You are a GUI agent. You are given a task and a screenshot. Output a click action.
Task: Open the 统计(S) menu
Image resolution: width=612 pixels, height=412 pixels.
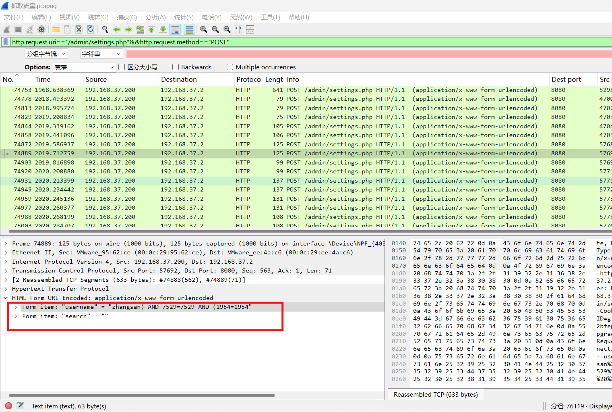tap(184, 17)
